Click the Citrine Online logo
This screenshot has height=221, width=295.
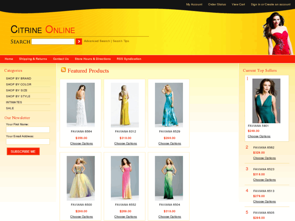click(x=43, y=30)
